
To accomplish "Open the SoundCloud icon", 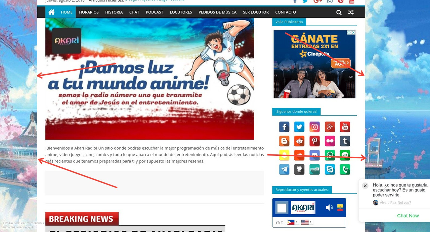I will coord(299,155).
